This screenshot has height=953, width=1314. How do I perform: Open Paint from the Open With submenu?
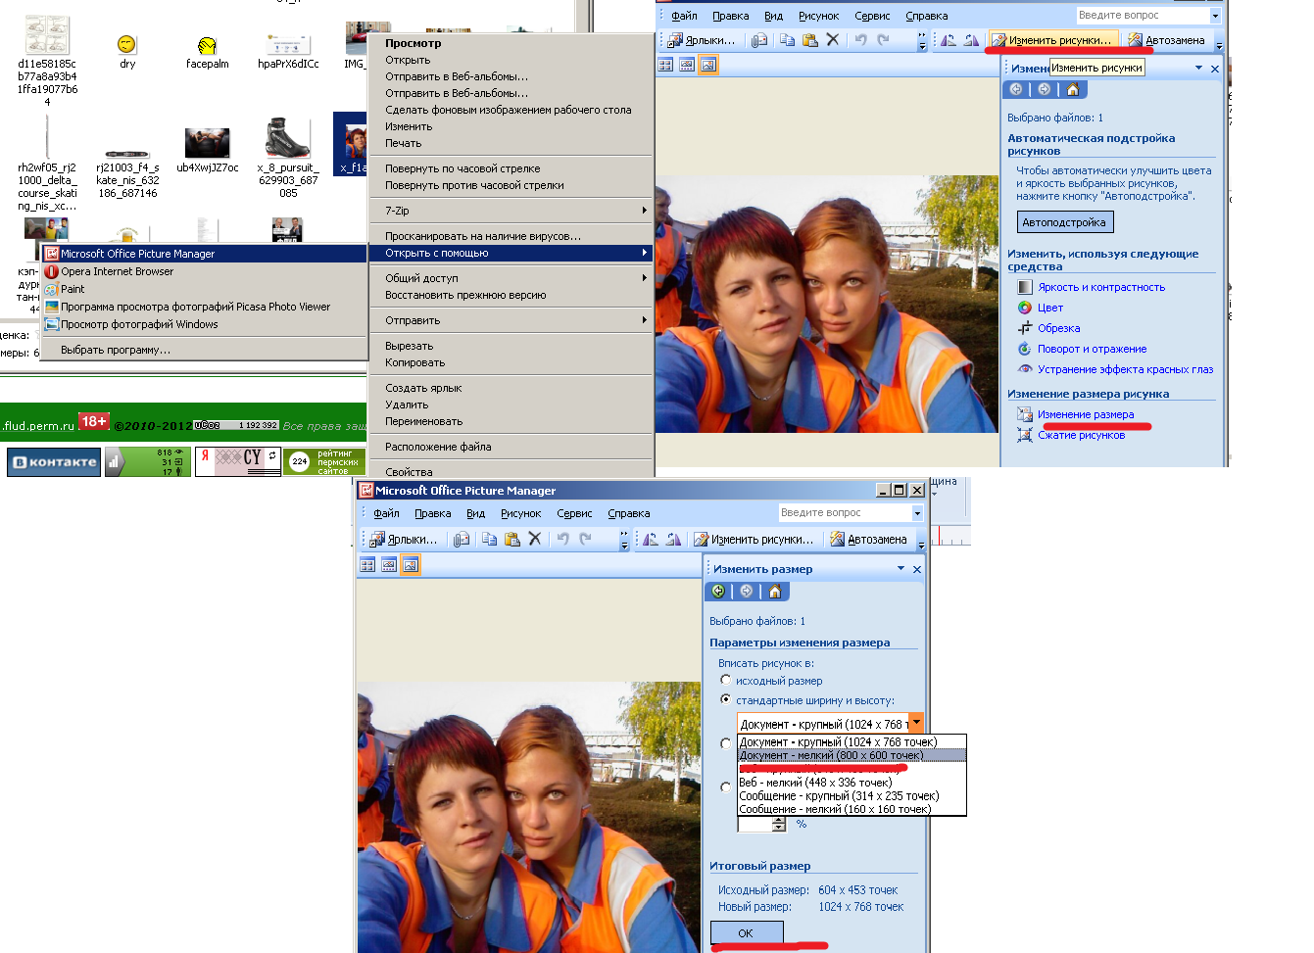click(x=73, y=289)
